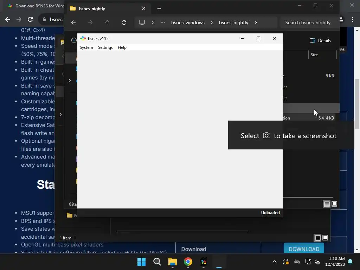The image size is (360, 270).
Task: Click the Download table cell on webpage
Action: point(218,248)
